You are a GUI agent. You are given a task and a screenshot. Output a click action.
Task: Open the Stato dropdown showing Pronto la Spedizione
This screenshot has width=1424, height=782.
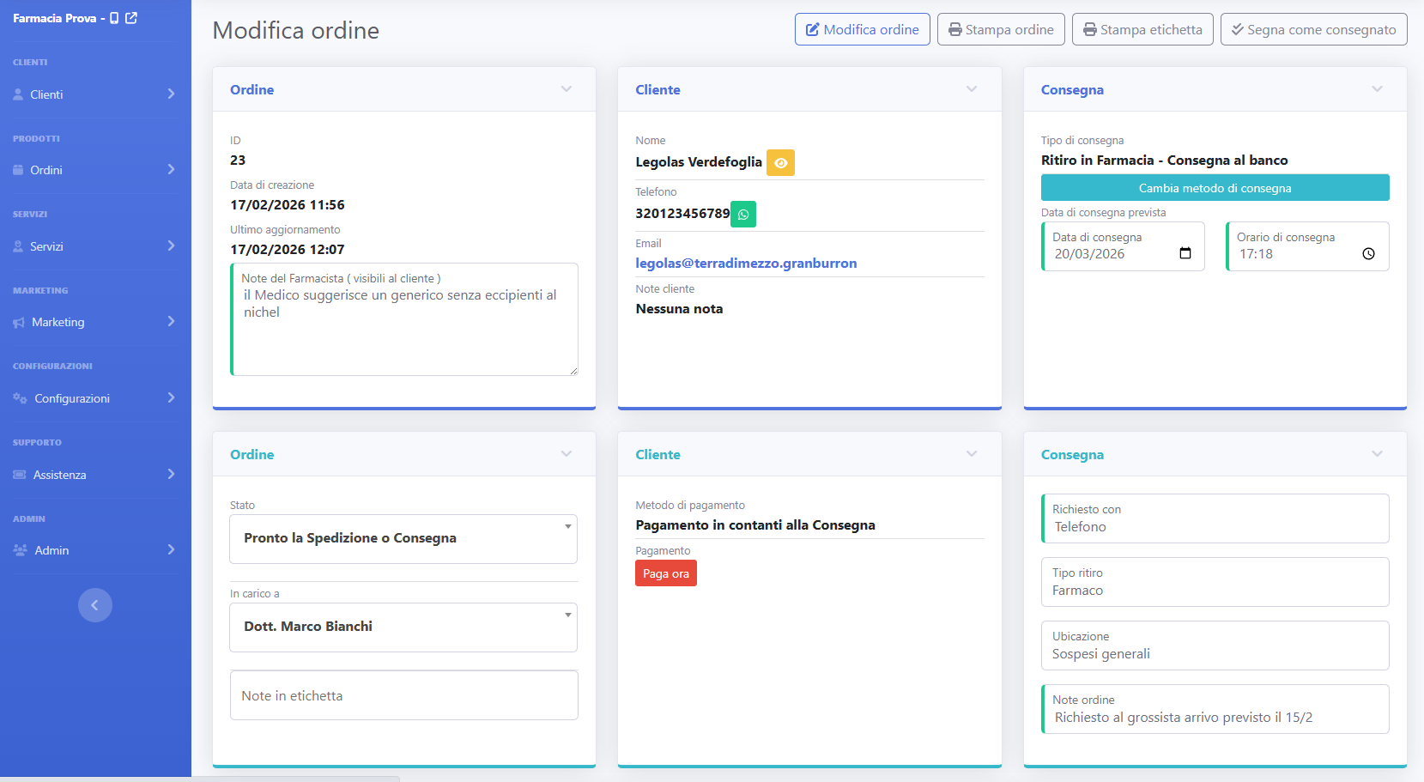[x=403, y=538]
